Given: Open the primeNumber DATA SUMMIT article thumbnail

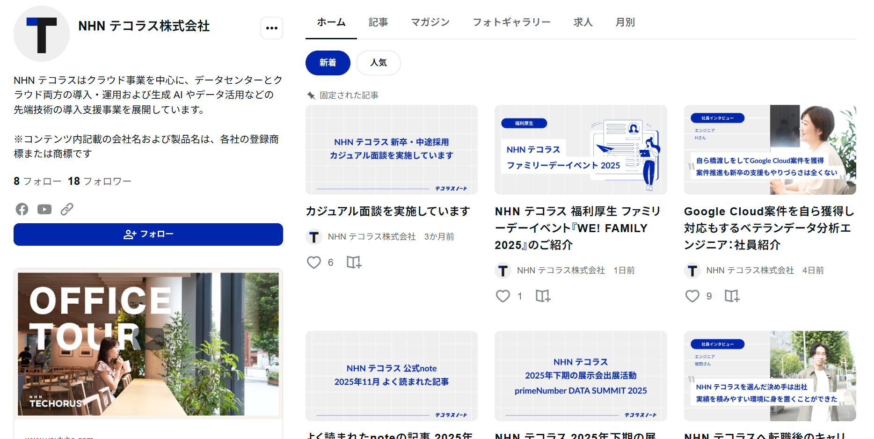Looking at the screenshot, I should (x=581, y=376).
